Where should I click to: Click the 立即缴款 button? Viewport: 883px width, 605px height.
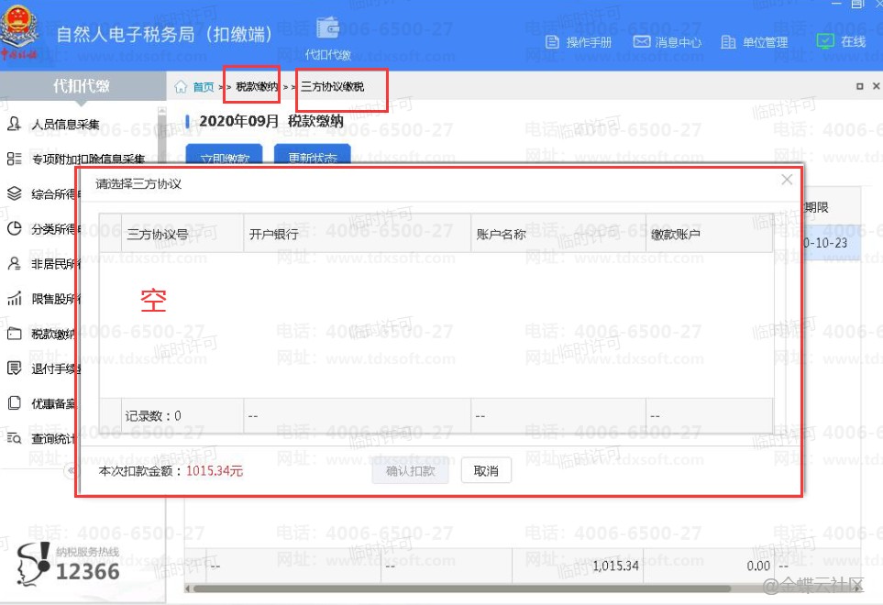pos(225,154)
